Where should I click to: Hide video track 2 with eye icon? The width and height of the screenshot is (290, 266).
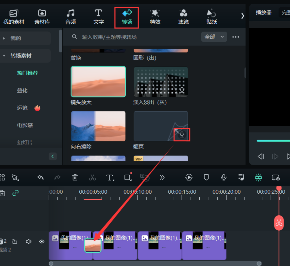coord(42,242)
